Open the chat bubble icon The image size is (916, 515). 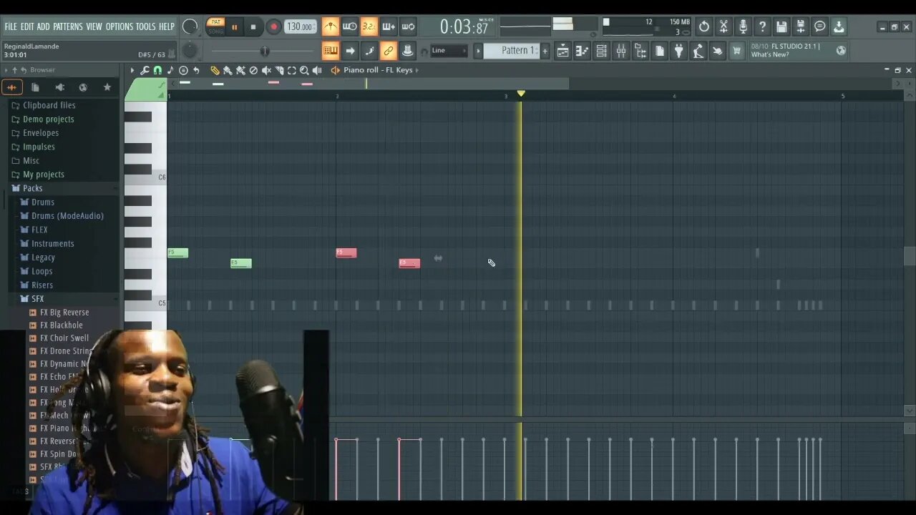(820, 26)
